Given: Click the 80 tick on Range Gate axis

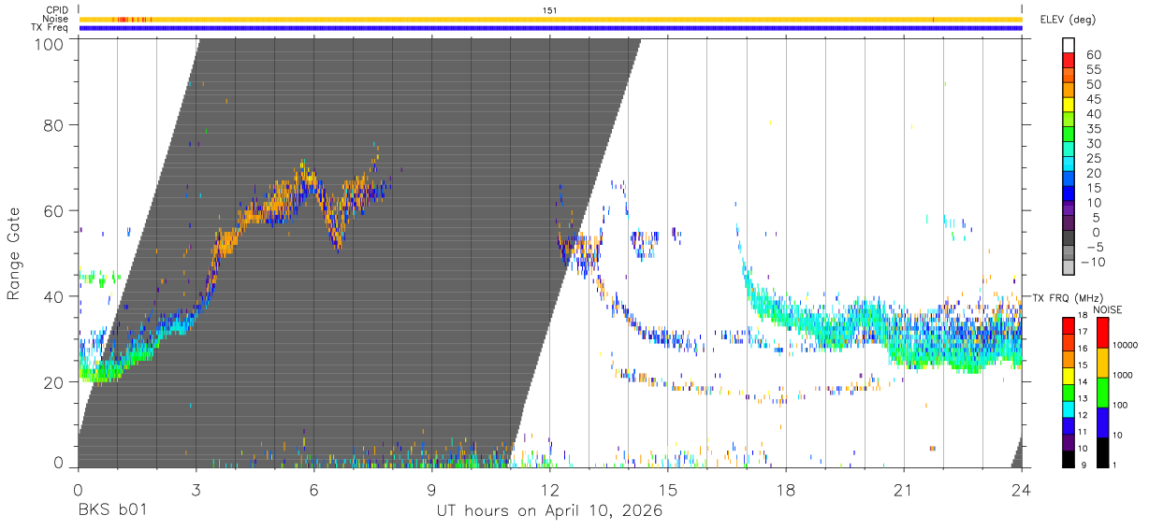Looking at the screenshot, I should coord(54,125).
